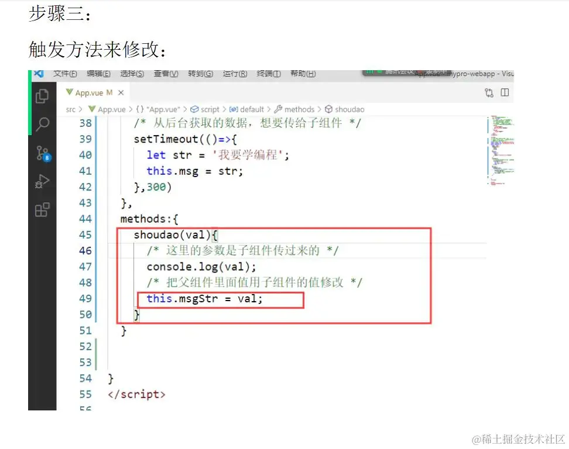Click the comment 把父组件里面值用子组件的值修改
569x449 pixels.
254,282
